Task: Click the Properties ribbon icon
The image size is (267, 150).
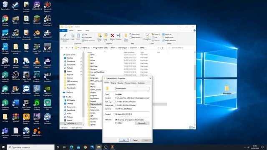Action: (147, 37)
